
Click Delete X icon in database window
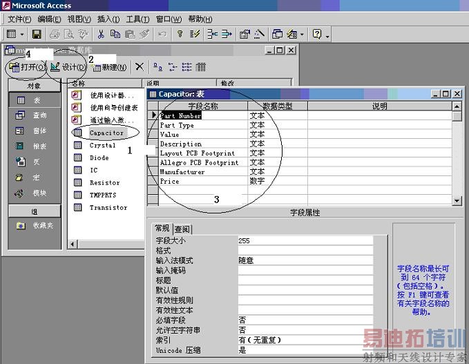(x=140, y=66)
